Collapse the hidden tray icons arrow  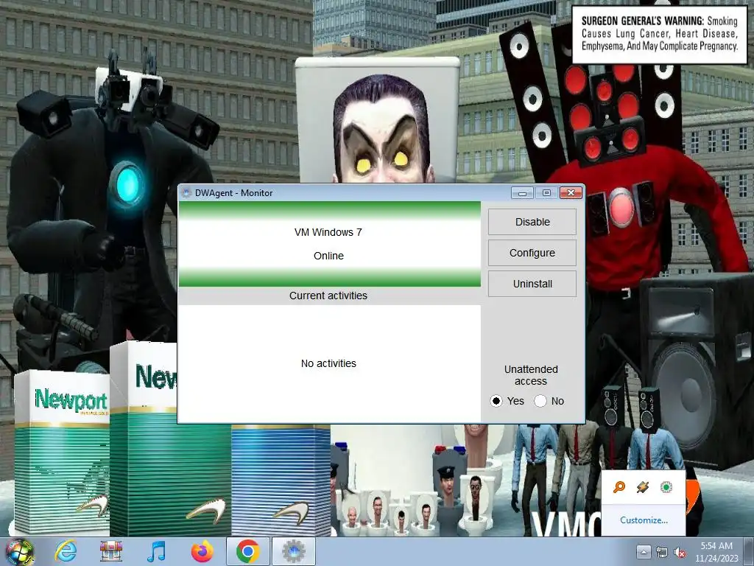644,552
